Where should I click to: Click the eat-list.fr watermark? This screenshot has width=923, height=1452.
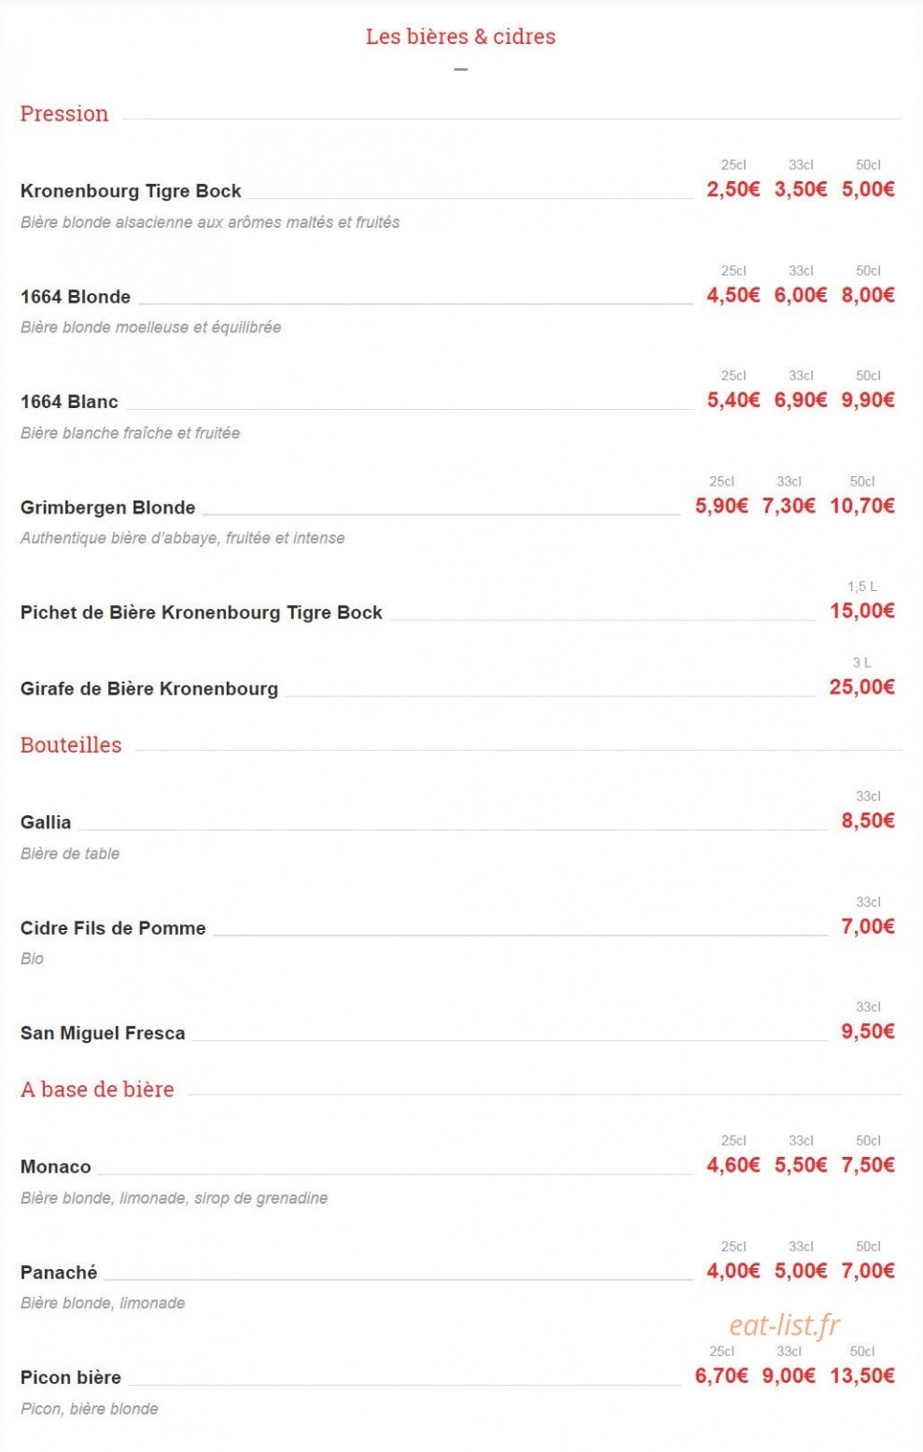tap(785, 1324)
